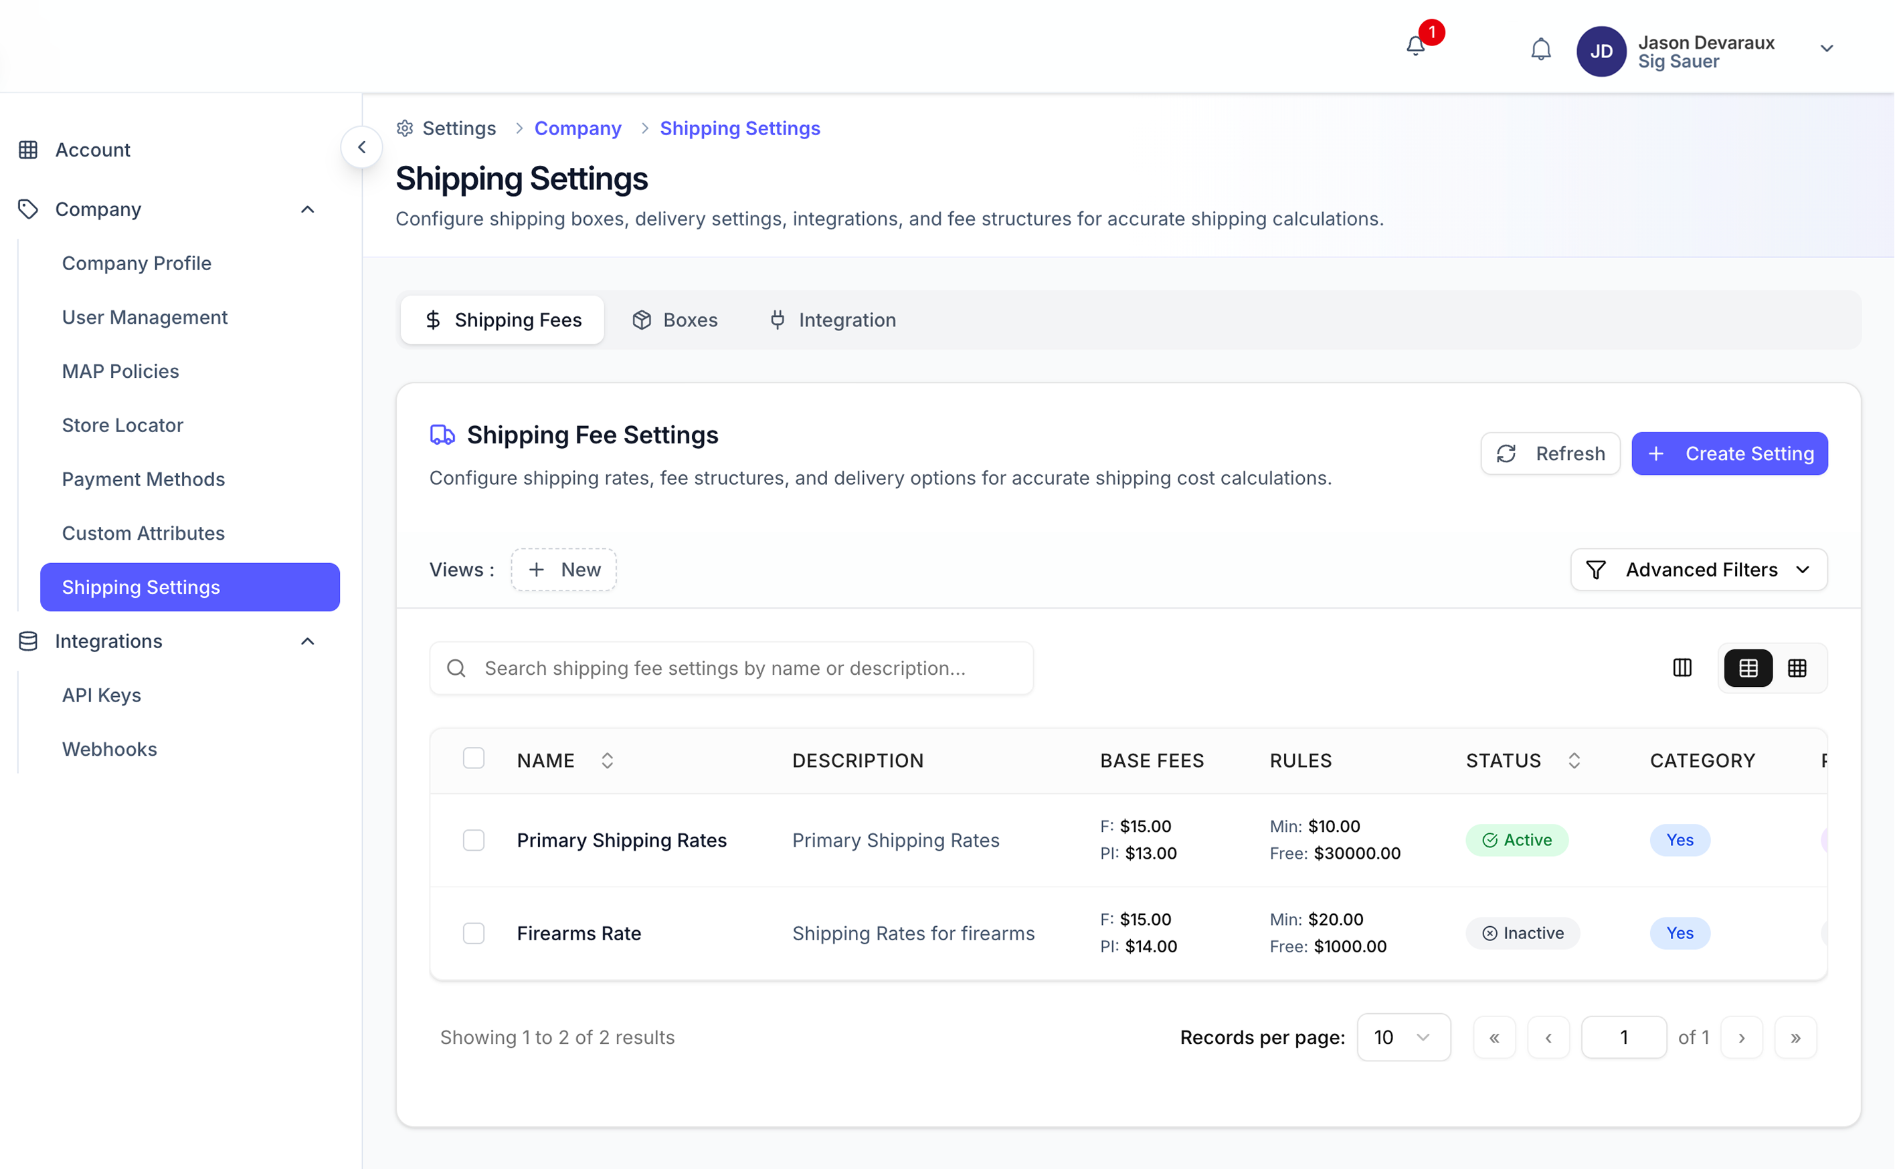Switch to the compact grid view icon
Screen dimensions: 1895x1169
point(1797,668)
